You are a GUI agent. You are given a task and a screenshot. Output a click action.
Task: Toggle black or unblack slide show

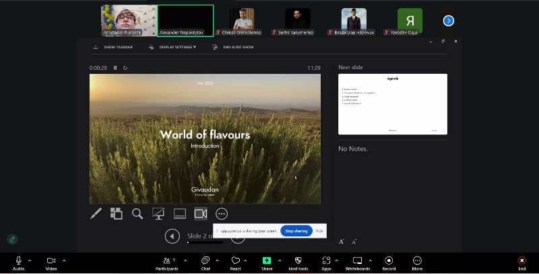[x=158, y=214]
